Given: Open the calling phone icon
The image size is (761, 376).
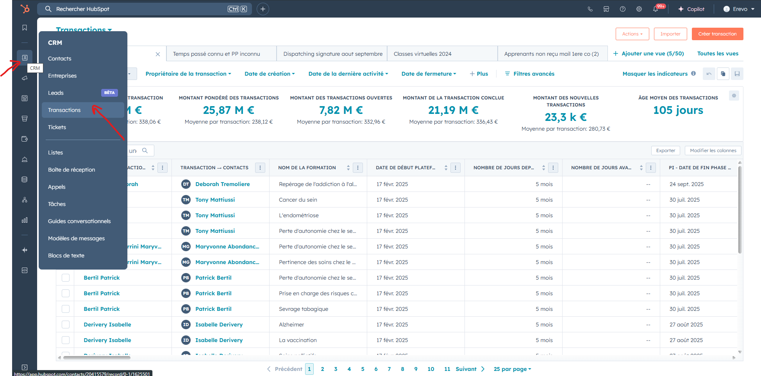Looking at the screenshot, I should (590, 9).
